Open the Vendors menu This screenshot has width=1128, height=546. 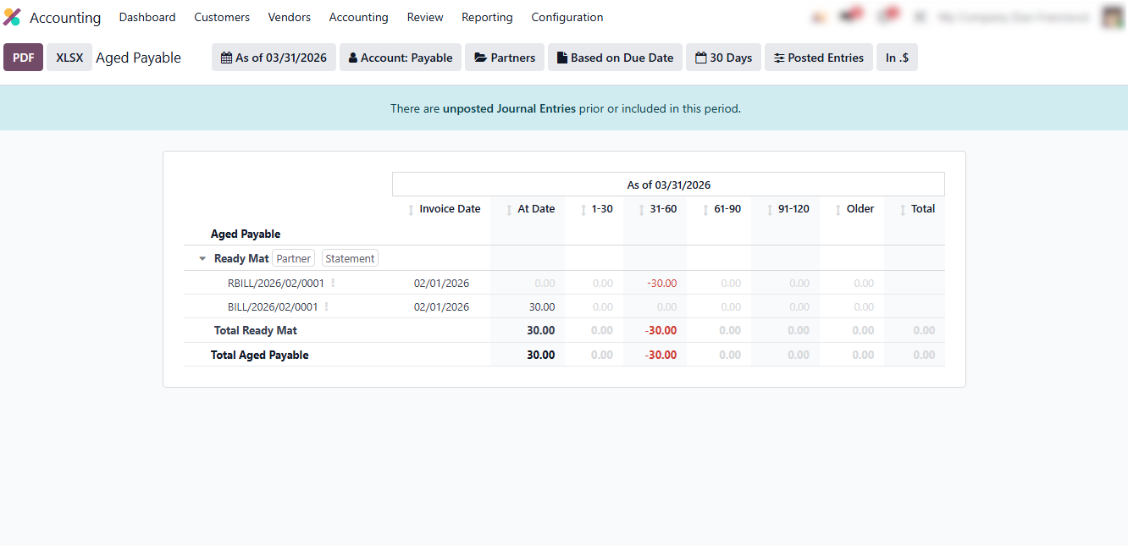pos(289,17)
